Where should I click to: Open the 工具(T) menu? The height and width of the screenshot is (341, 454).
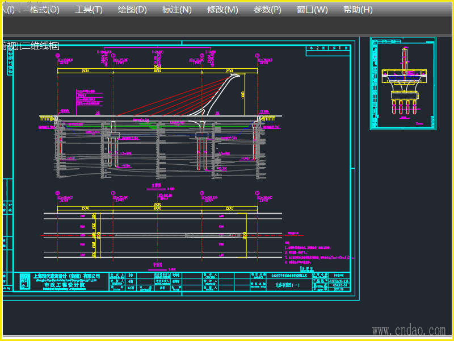pyautogui.click(x=89, y=10)
